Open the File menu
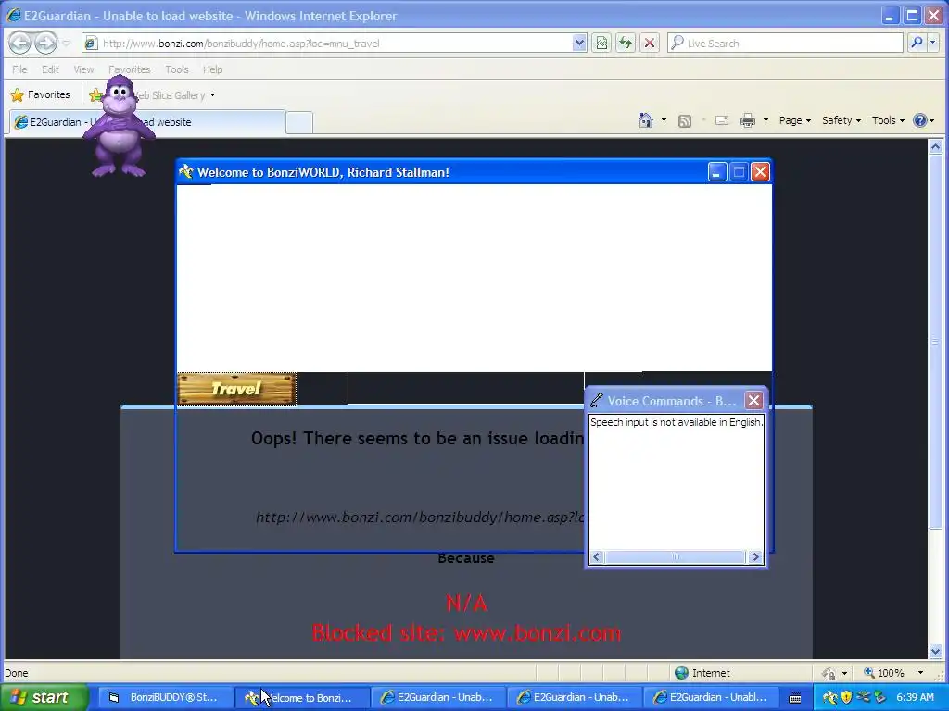Screen dimensions: 949x711 pos(19,69)
